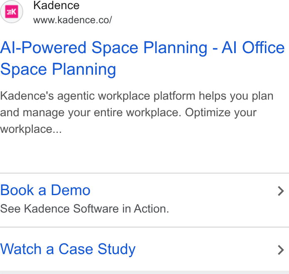Screen dimensions: 289x274
Task: Tap the chevron arrow beside Watch a Case Study
Action: 281,250
